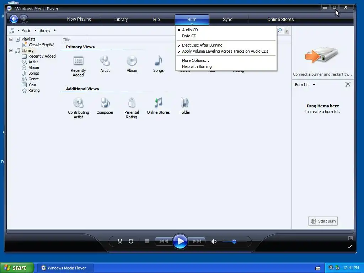
Task: Toggle Apply Volume Leveling Across Tracks
Action: [225, 51]
